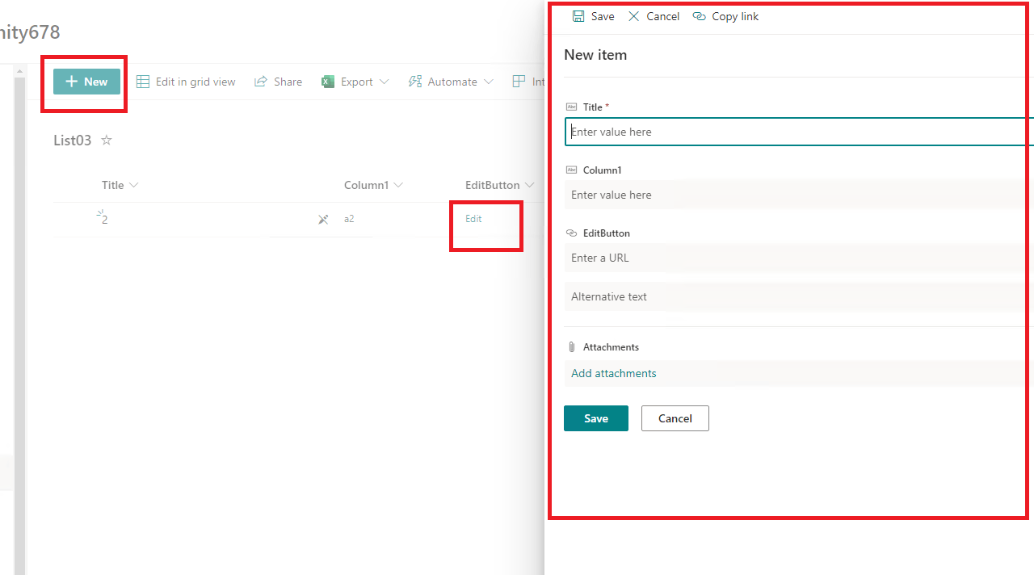This screenshot has height=575, width=1034.
Task: Focus the Alternative text field
Action: tap(799, 296)
